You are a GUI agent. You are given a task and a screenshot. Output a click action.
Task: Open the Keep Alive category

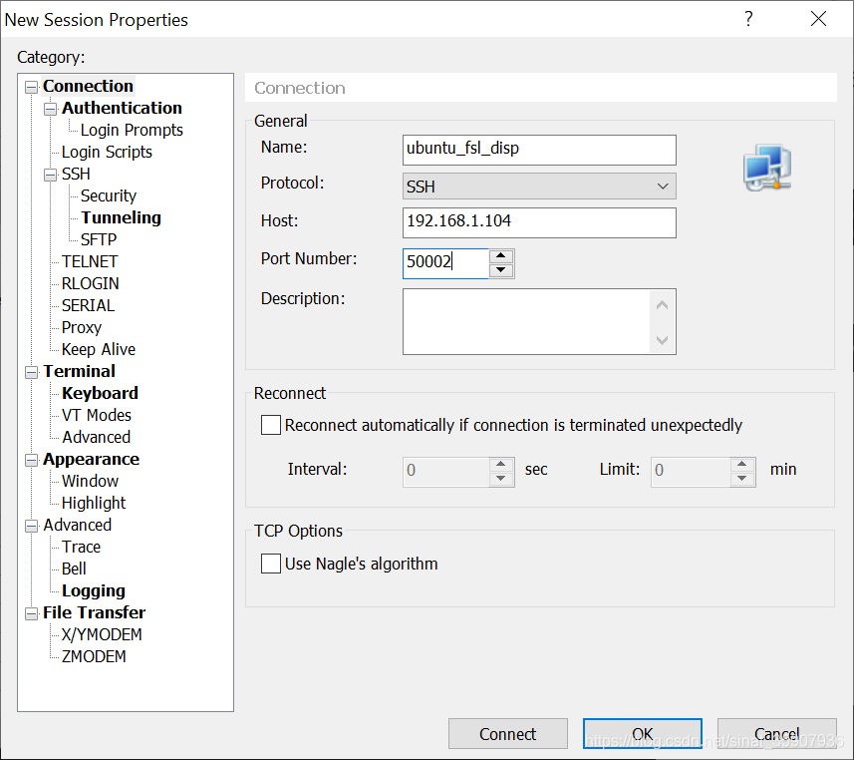pos(99,349)
